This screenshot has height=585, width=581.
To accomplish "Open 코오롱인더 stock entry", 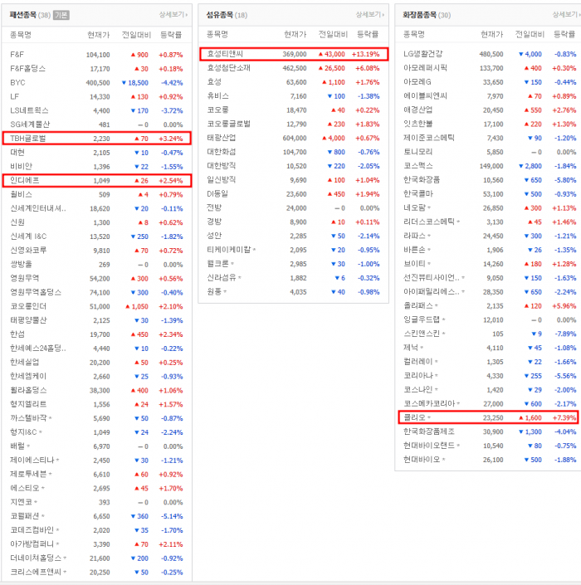I will (28, 306).
